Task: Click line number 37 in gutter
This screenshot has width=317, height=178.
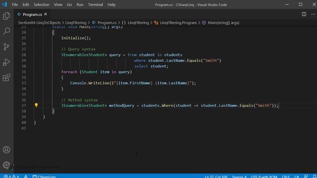Action: pos(24,105)
